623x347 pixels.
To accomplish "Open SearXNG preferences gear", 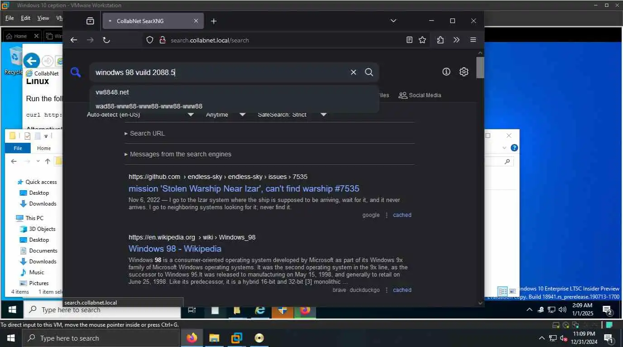I will click(464, 71).
